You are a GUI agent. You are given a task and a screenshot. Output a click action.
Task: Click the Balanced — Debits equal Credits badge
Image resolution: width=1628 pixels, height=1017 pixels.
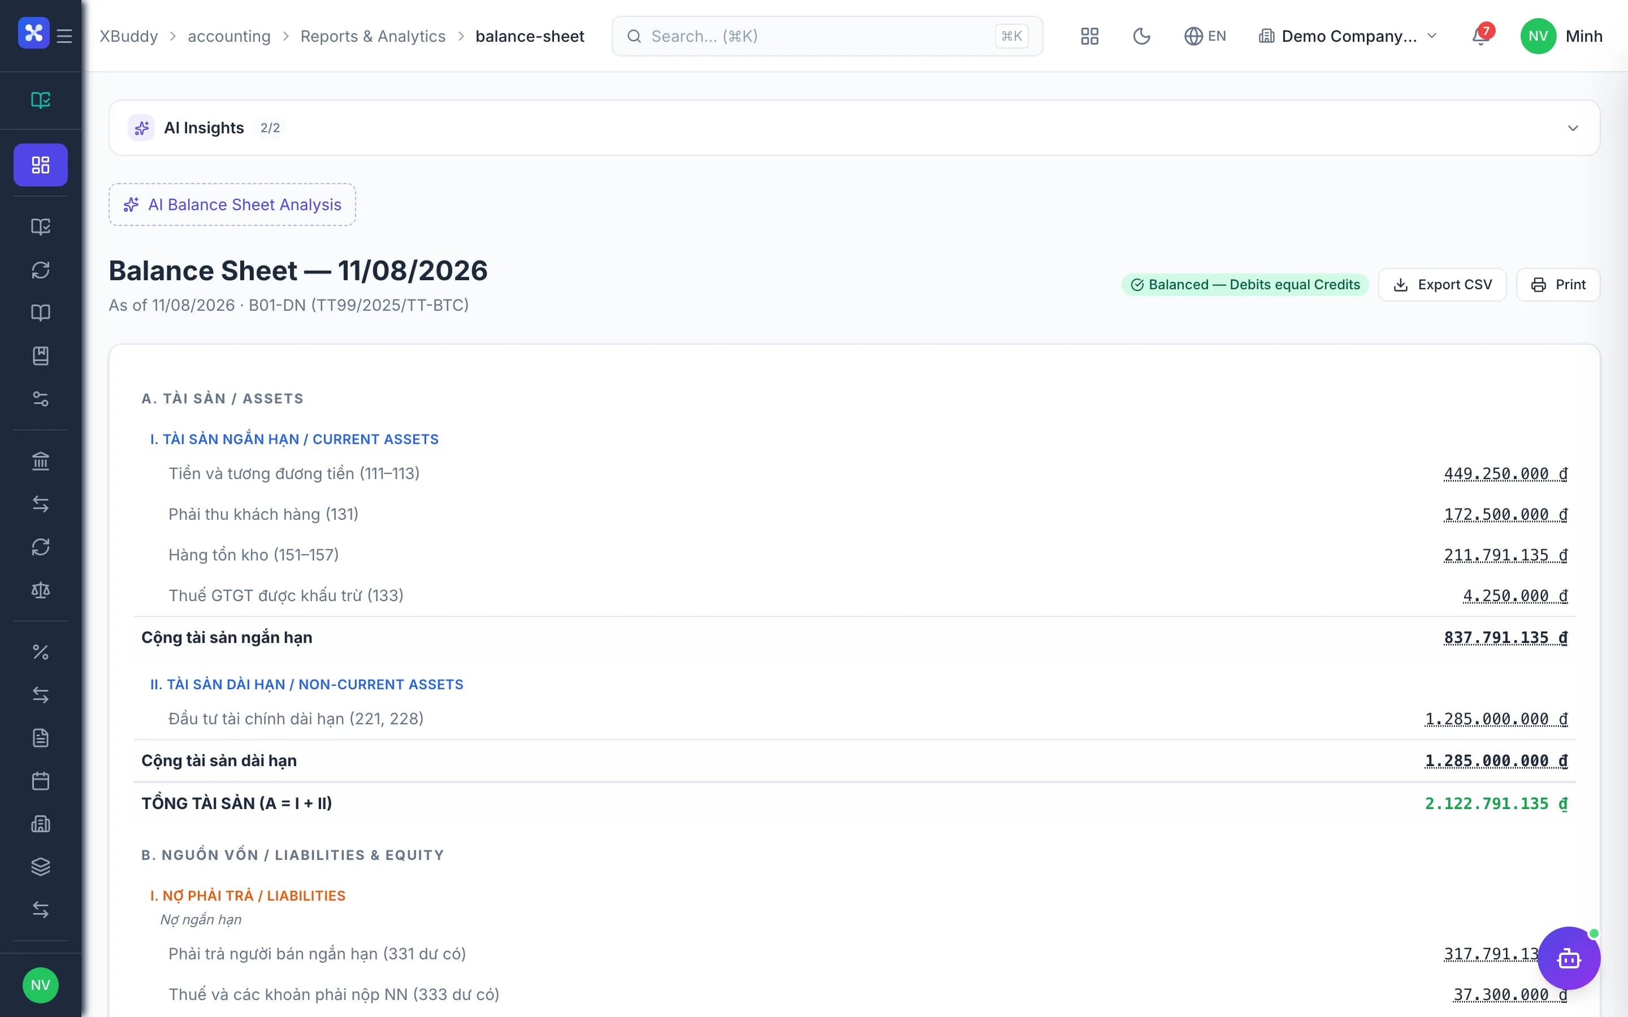(x=1245, y=285)
